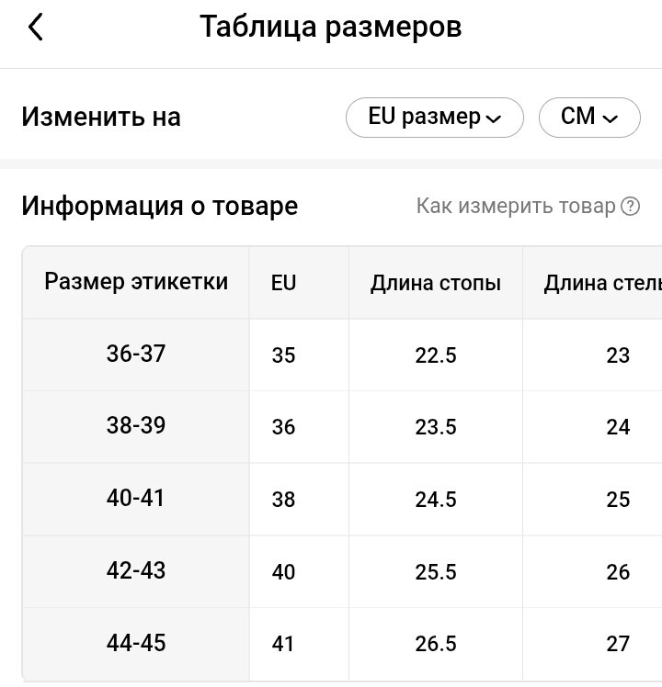Viewport: 662px width, 687px height.
Task: Tap foot length value 24.5
Action: pyautogui.click(x=436, y=500)
